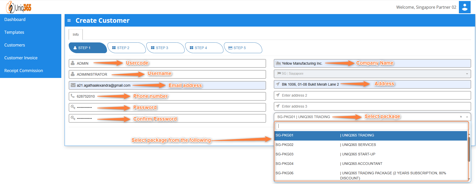Viewport: 476px width, 184px height.
Task: Choose SG-PKG04 UNIQ365 ACCOUNTANT package
Action: (x=370, y=164)
